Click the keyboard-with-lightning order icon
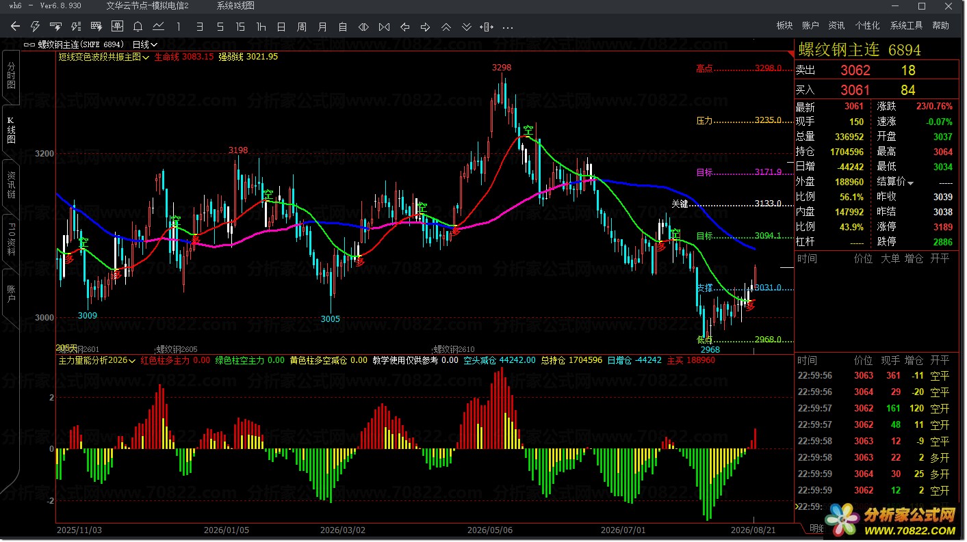 click(x=56, y=27)
